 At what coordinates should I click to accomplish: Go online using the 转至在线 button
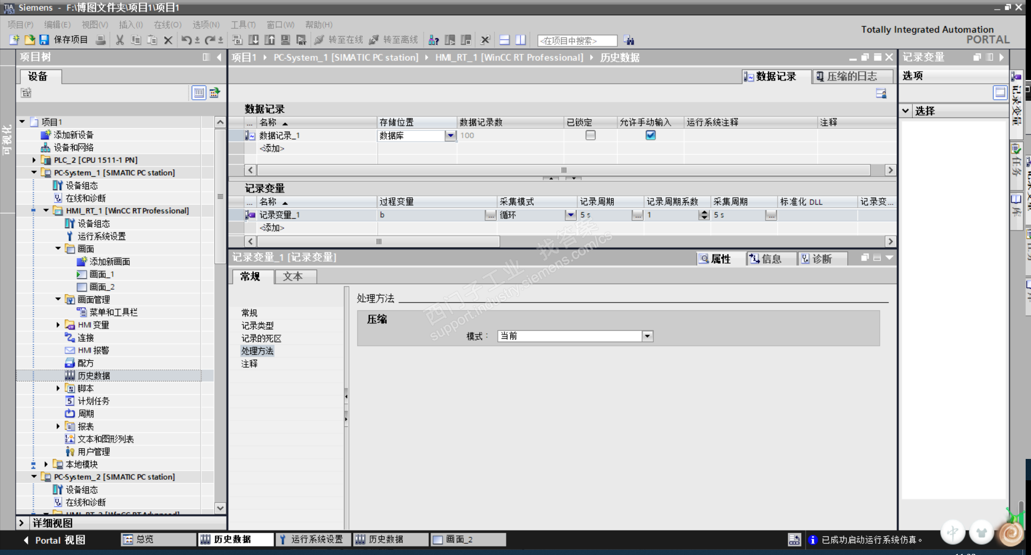tap(339, 40)
